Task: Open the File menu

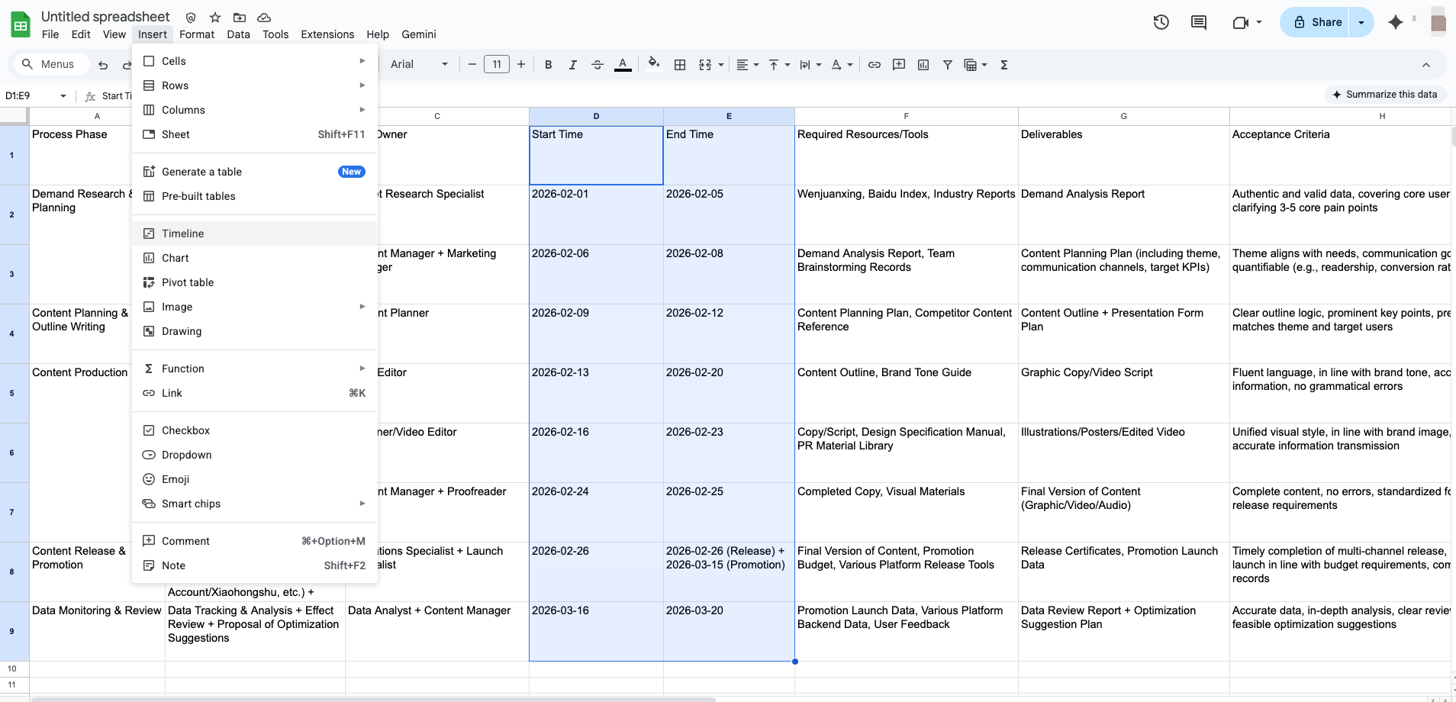Action: coord(50,34)
